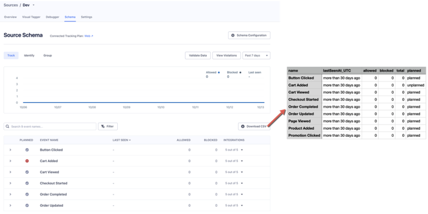
Task: Click the red unplanned icon for Cart Added
Action: (x=27, y=161)
